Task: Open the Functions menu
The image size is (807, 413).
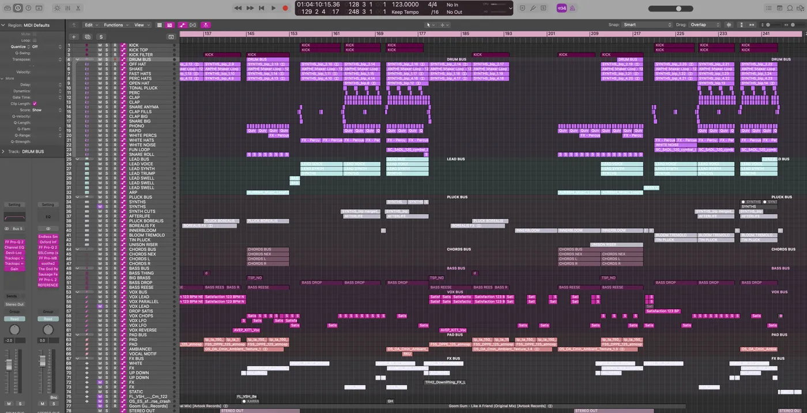Action: coord(115,25)
